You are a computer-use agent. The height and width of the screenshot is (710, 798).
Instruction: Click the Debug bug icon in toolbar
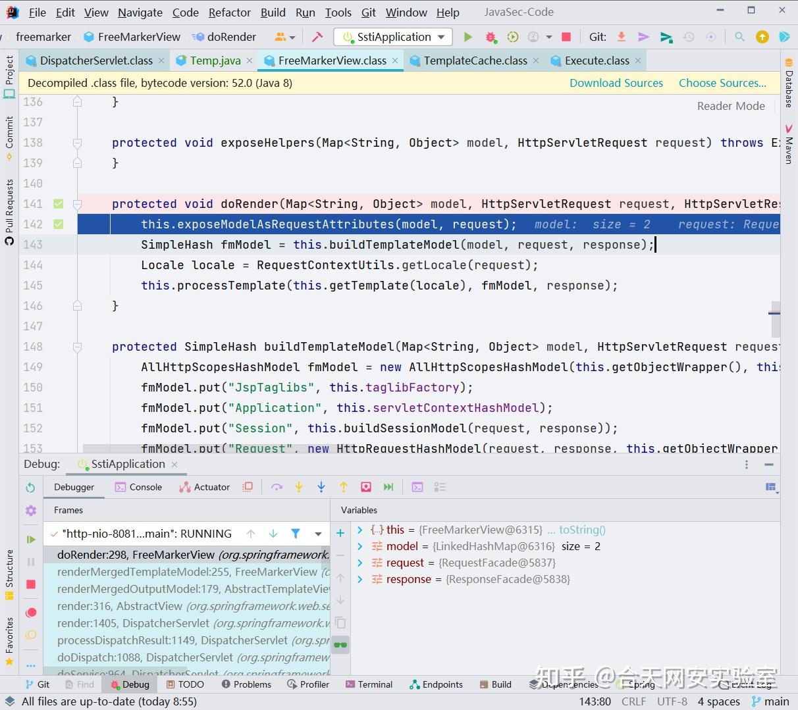491,37
